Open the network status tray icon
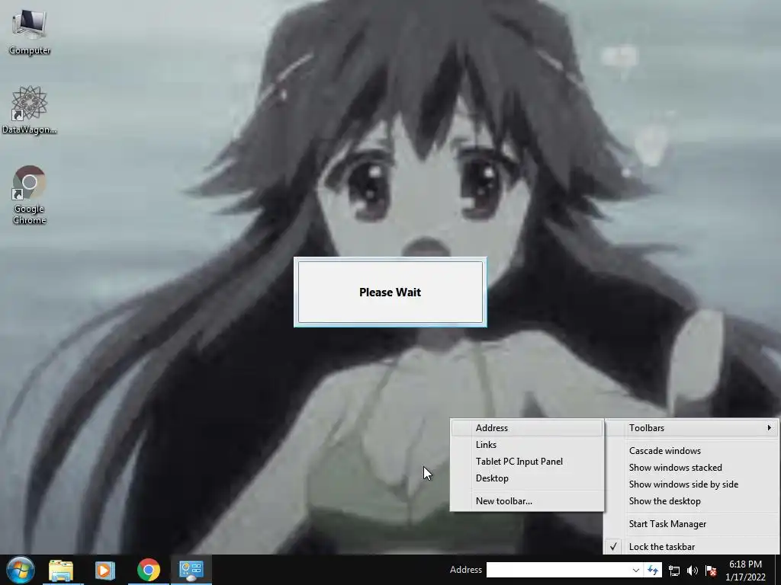The height and width of the screenshot is (585, 781). point(674,571)
